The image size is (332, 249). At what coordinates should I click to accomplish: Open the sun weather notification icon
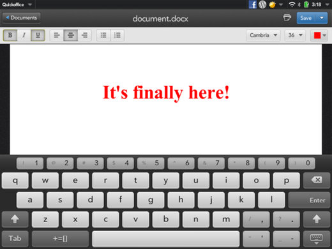pyautogui.click(x=272, y=4)
